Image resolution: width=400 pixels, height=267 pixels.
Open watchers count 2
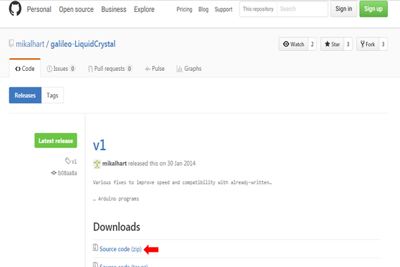point(312,44)
